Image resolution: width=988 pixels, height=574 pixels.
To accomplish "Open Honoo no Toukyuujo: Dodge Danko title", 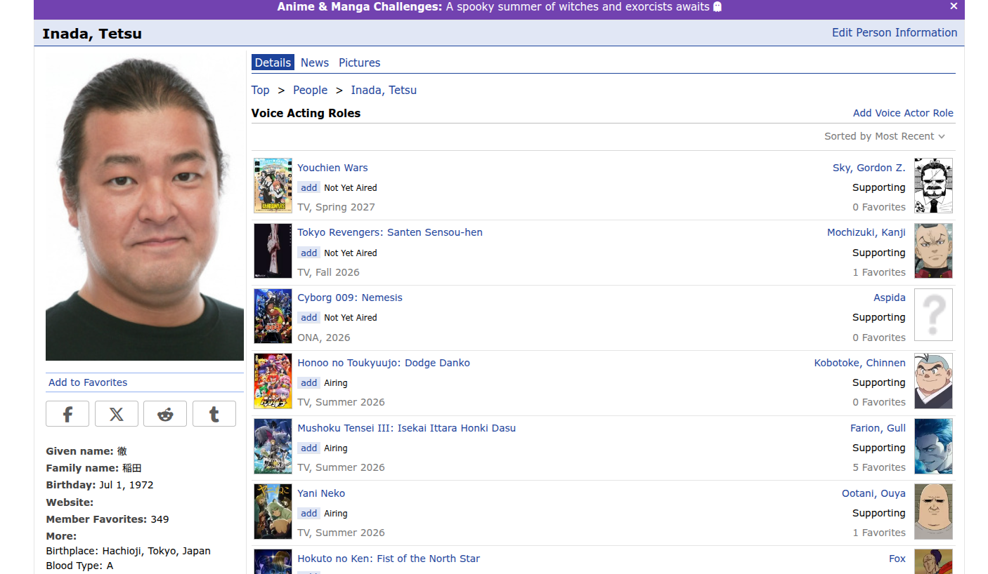I will [384, 363].
